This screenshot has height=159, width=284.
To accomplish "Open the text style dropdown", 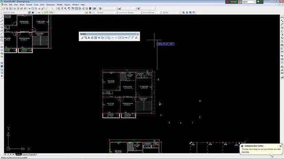I will (116, 8).
